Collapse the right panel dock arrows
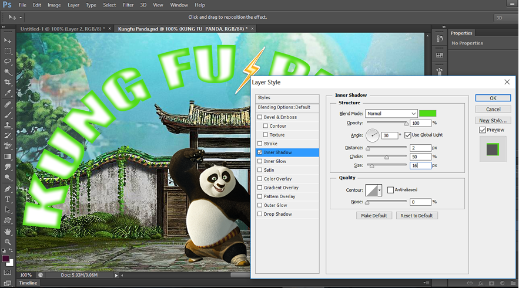Screen dimensions: 519x289 (444, 27)
